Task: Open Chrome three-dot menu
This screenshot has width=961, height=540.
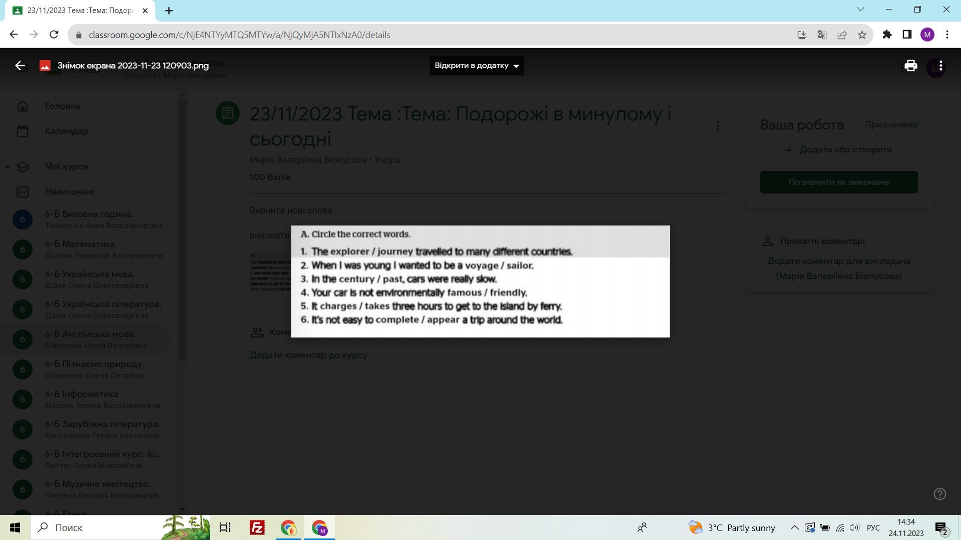Action: [x=947, y=34]
